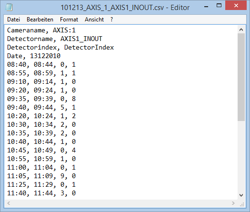Maximize the Editor window

click(x=219, y=6)
